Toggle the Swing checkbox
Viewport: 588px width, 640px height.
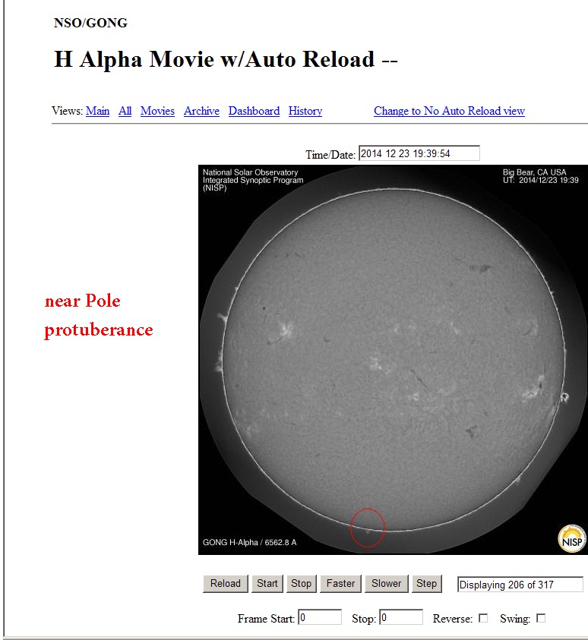(541, 619)
